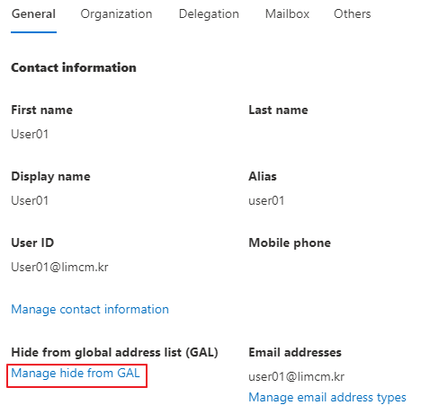Click the Alias label
The image size is (421, 414).
[263, 176]
